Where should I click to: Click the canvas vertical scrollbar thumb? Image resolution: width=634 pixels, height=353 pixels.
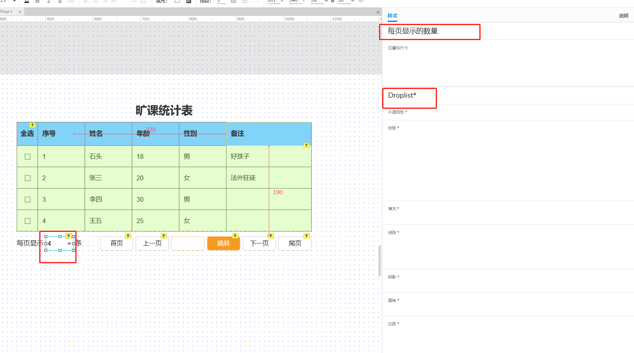click(379, 260)
